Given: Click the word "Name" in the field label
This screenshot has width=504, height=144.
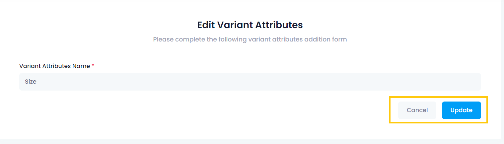Looking at the screenshot, I should pyautogui.click(x=82, y=66).
